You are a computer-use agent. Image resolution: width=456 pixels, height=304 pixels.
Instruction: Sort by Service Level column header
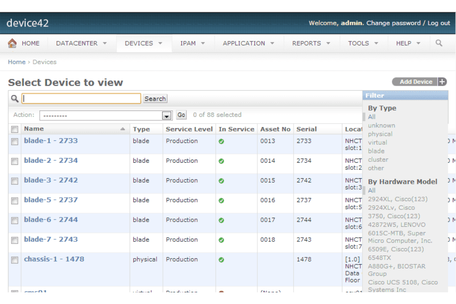[x=189, y=129]
